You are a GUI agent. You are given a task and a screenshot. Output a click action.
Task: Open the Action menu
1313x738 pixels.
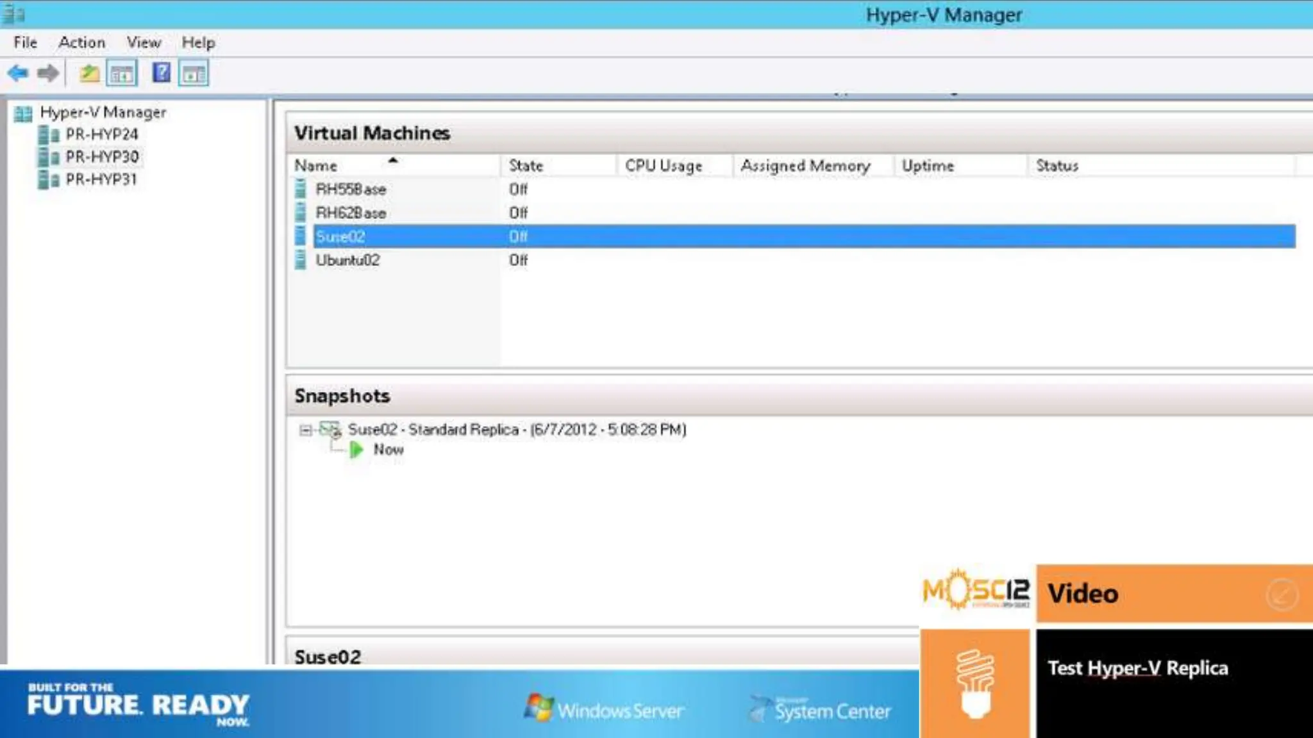(x=81, y=42)
